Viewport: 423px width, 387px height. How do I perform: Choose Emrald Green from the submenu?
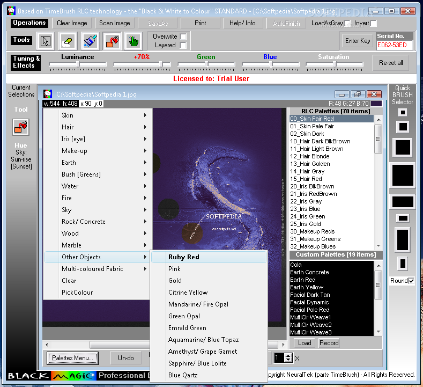pos(209,328)
